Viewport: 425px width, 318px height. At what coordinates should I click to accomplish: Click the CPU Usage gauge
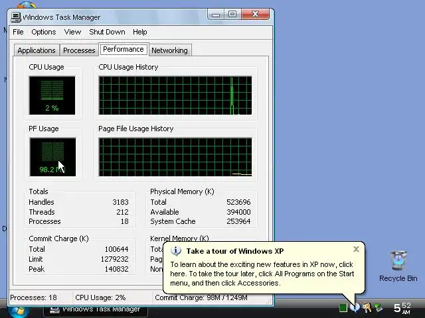(52, 95)
